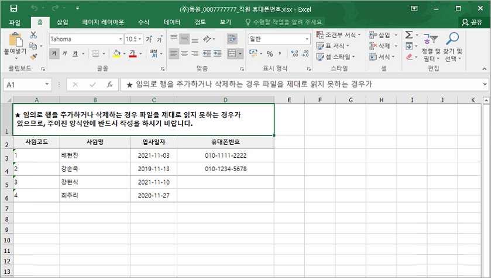Open the Tahoma font name dropdown
491x278 pixels.
coord(120,39)
